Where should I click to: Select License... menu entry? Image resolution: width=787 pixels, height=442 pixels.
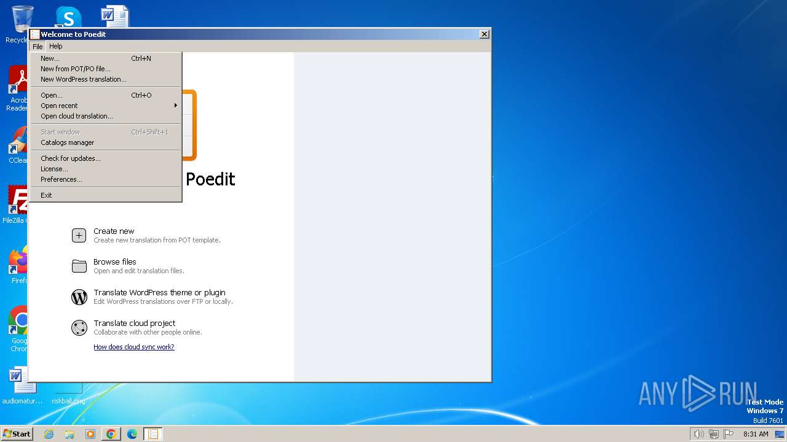click(106, 169)
